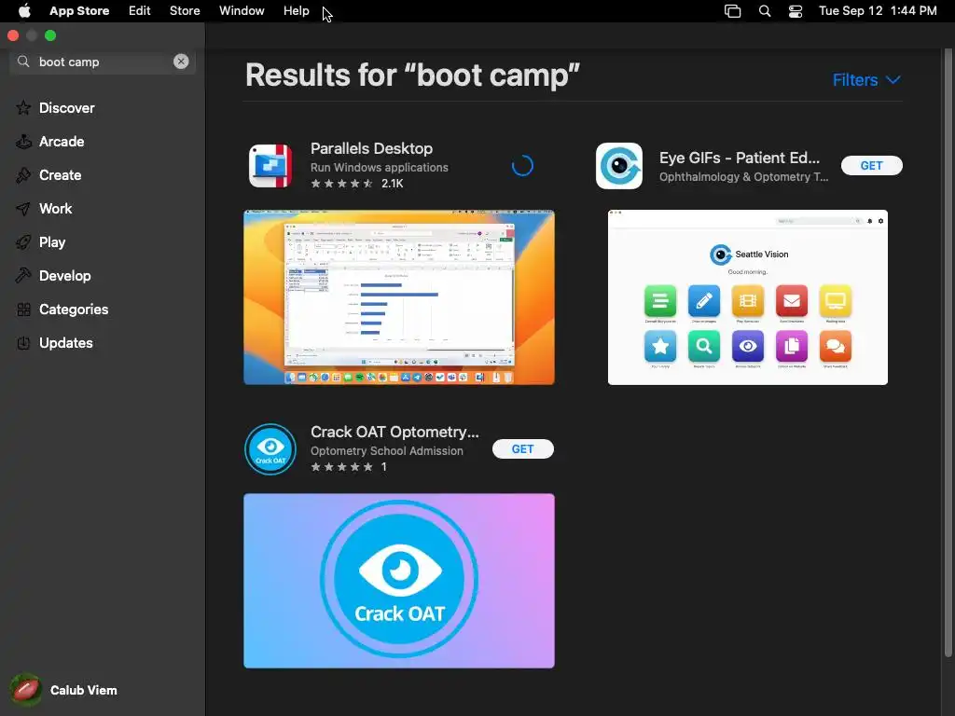This screenshot has width=955, height=716.
Task: View Parallels Desktop star rating
Action: pyautogui.click(x=341, y=184)
